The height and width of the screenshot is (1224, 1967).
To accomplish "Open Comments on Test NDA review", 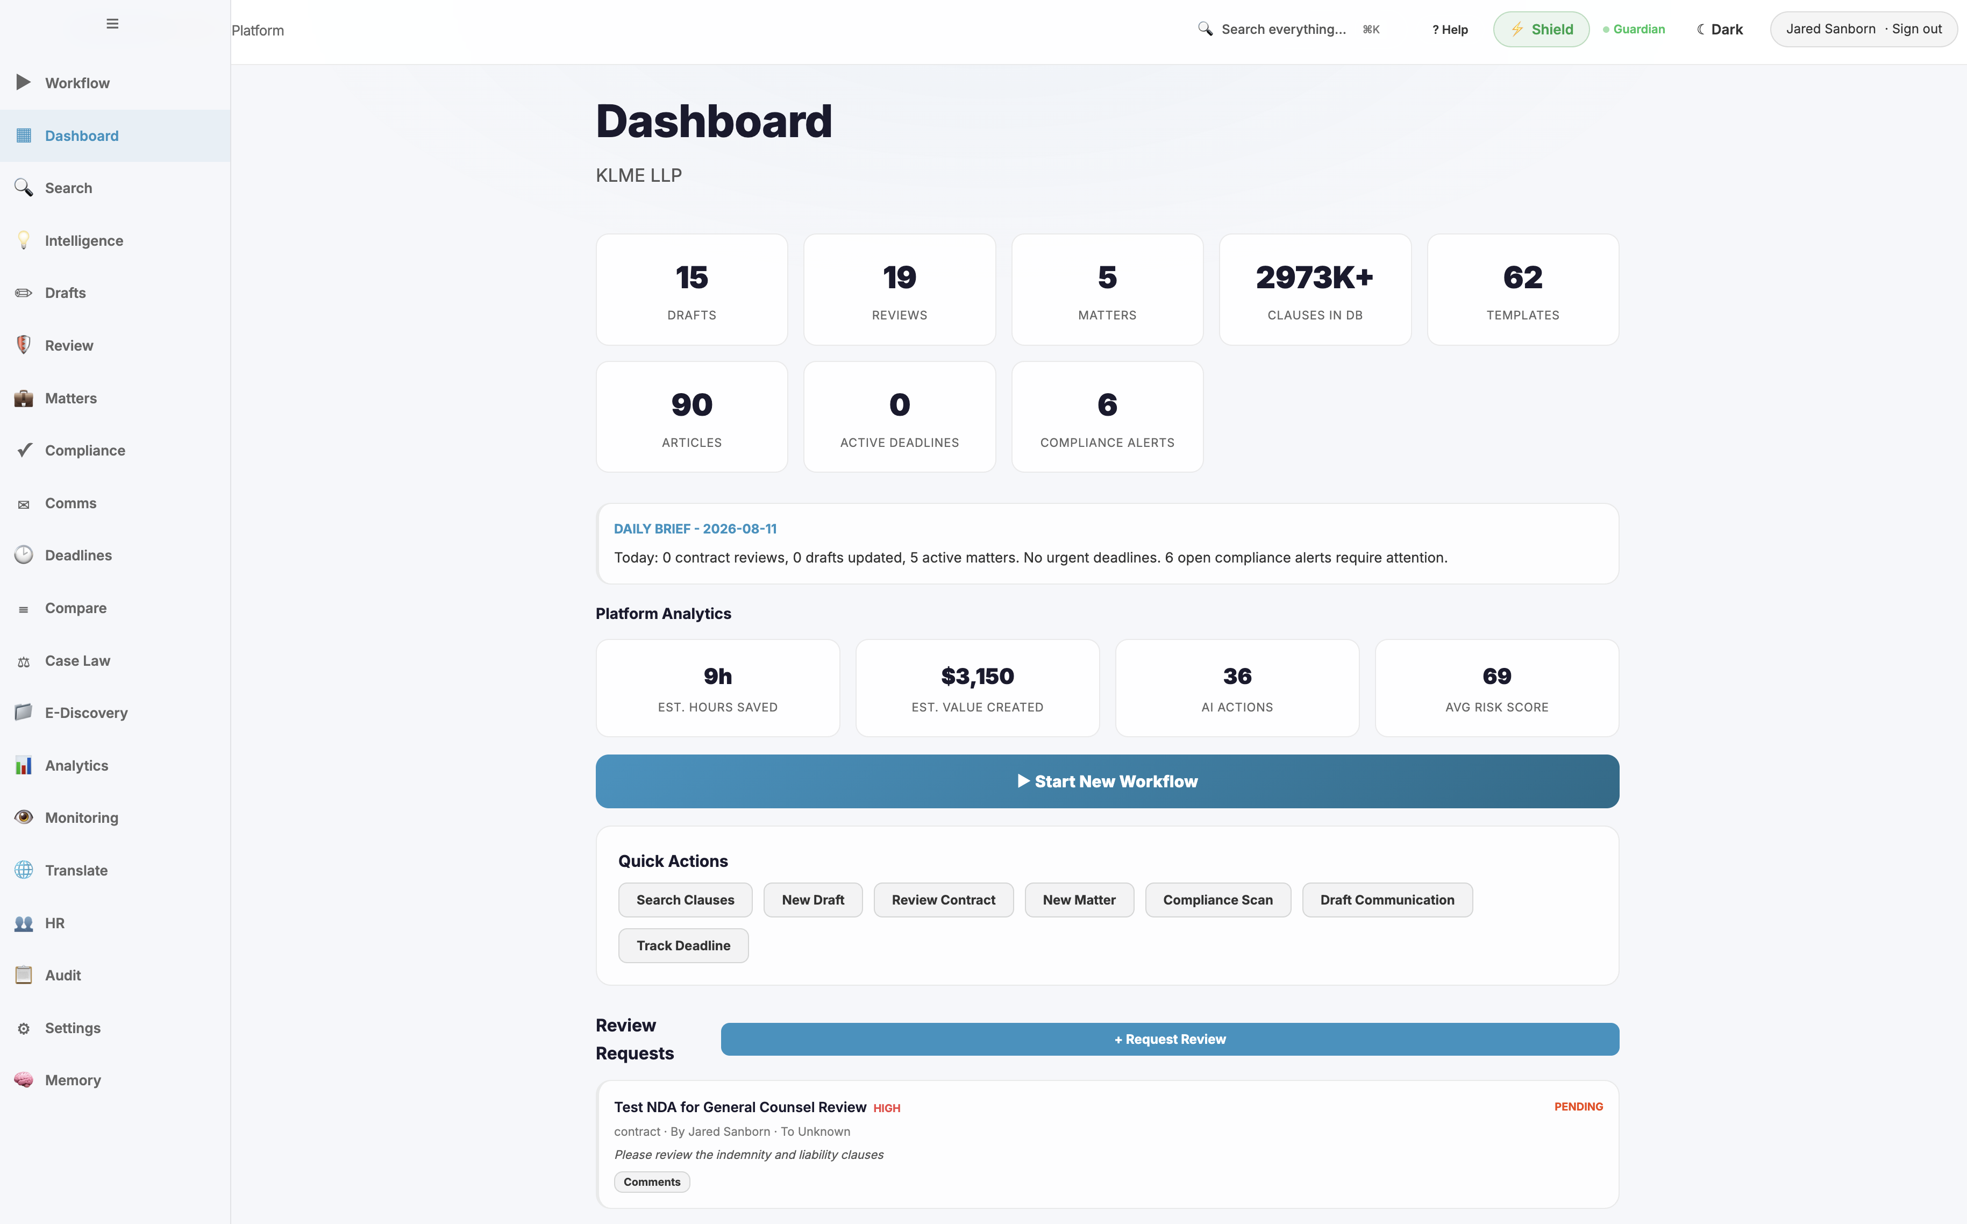I will (652, 1182).
